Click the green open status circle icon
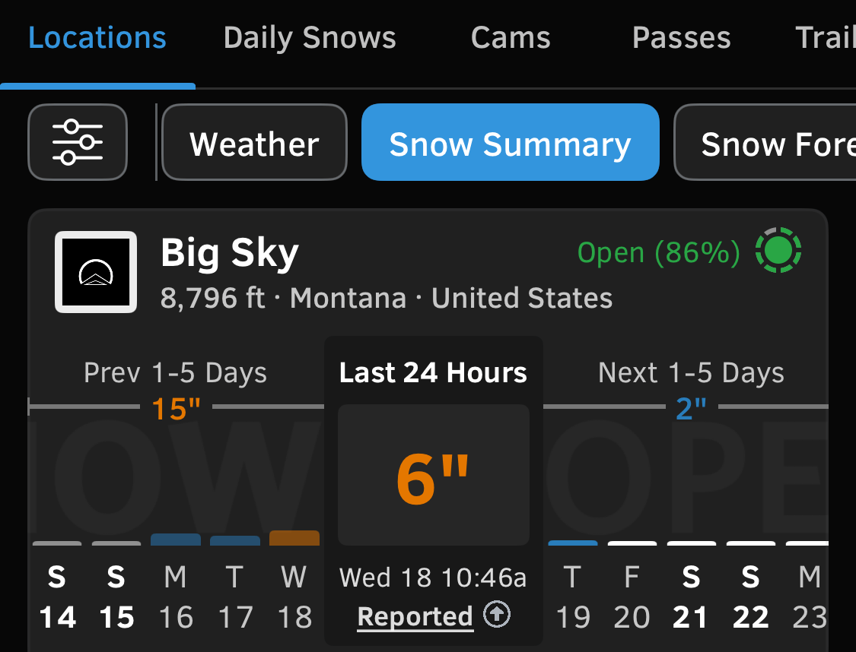The height and width of the screenshot is (652, 856). pos(778,251)
